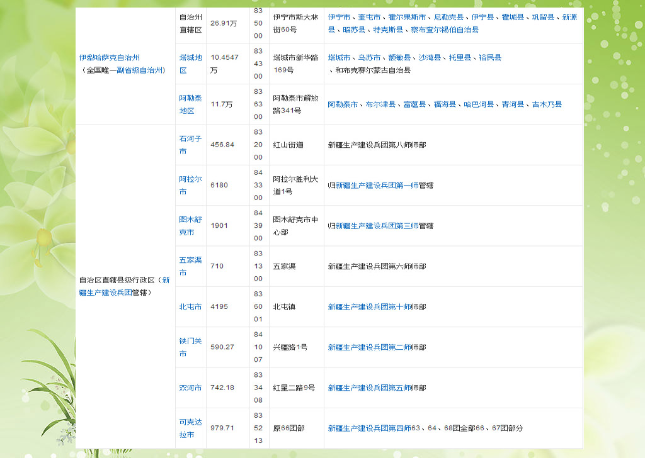Open 新疆生产建设兵团第三师 link
Viewport: 645px width, 458px height.
(x=377, y=226)
